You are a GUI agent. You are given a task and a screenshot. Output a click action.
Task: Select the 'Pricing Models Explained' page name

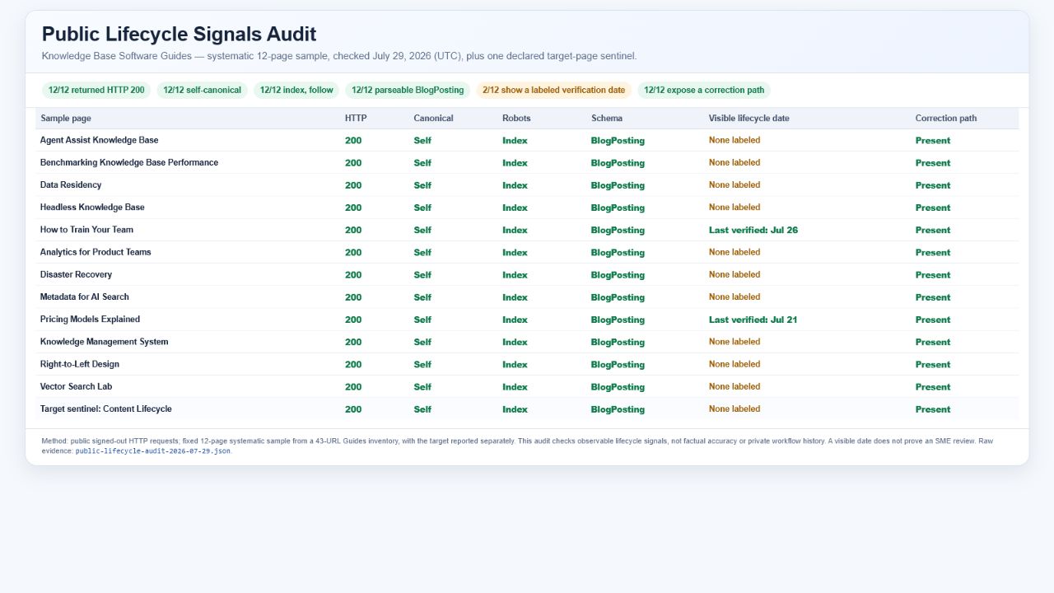(x=90, y=320)
